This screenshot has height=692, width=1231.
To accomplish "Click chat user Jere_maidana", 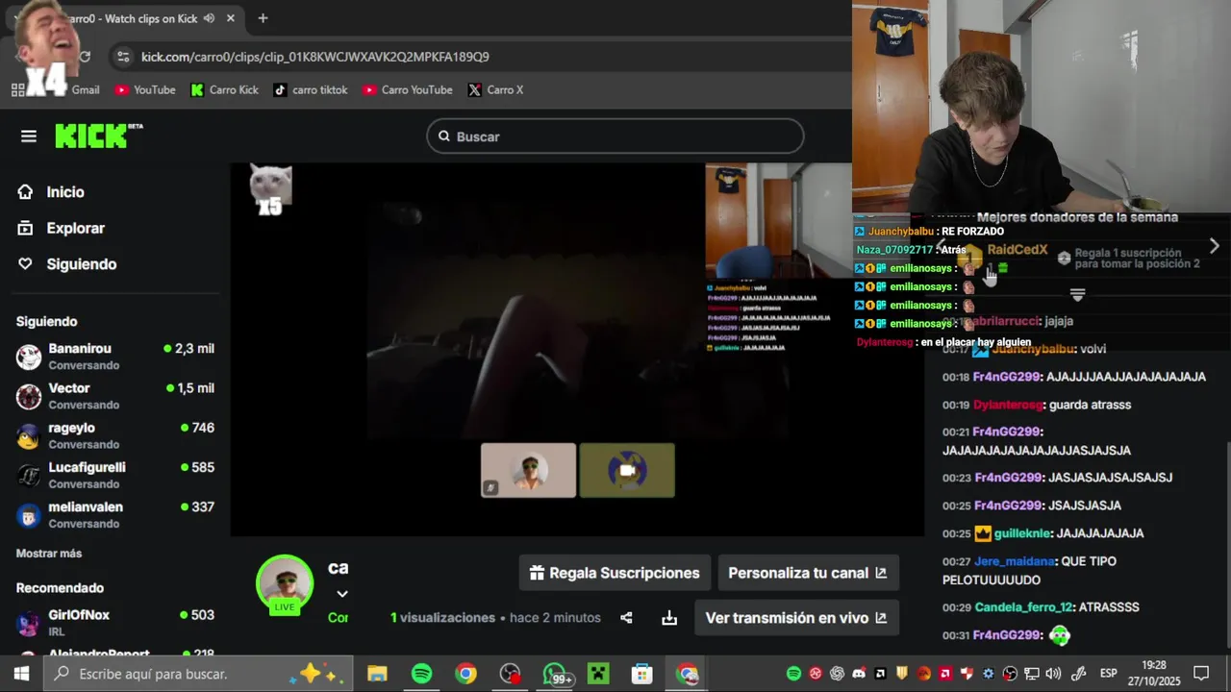I will tap(1015, 561).
